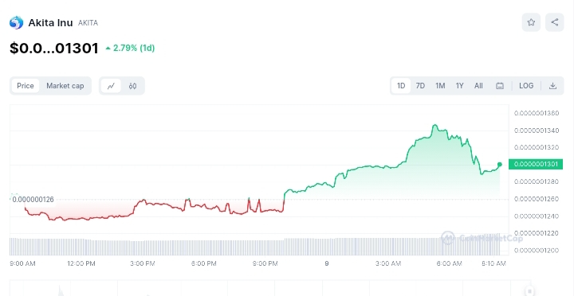
Task: Click the share icon button
Action: pos(555,22)
